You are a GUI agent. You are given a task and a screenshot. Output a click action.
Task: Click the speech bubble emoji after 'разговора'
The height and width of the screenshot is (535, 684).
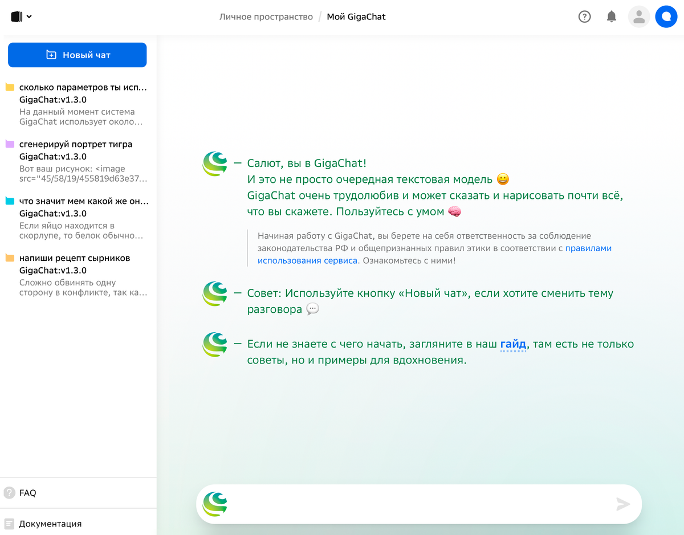[x=312, y=309]
